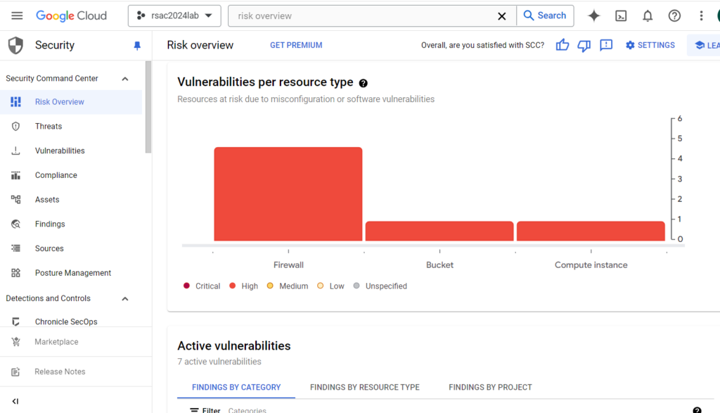Image resolution: width=720 pixels, height=413 pixels.
Task: Clear the search text with the X icon
Action: pyautogui.click(x=502, y=16)
